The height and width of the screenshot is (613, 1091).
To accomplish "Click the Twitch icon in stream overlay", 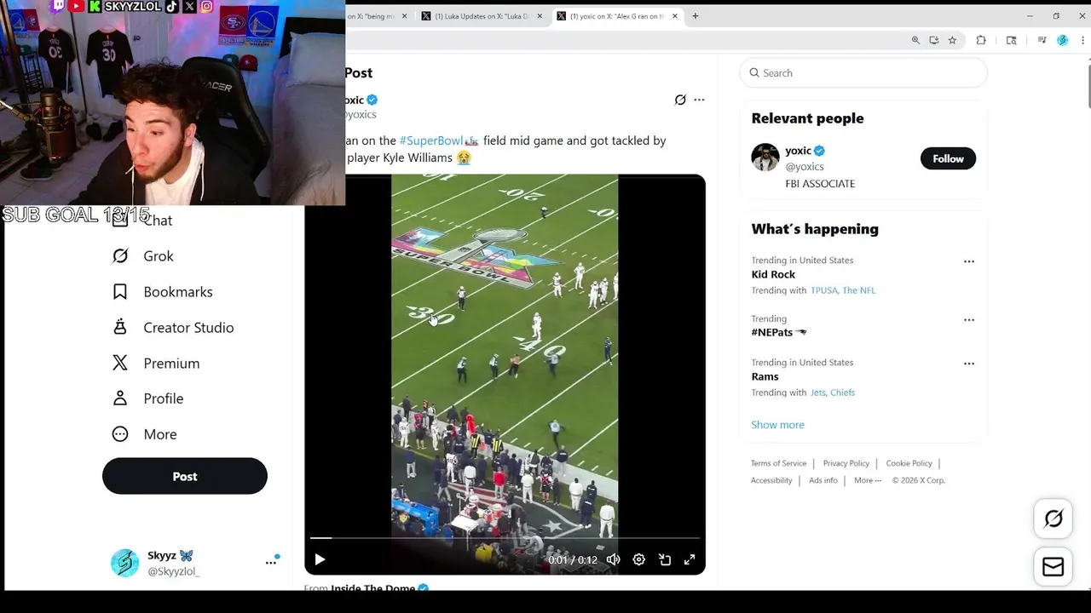I will [x=58, y=6].
